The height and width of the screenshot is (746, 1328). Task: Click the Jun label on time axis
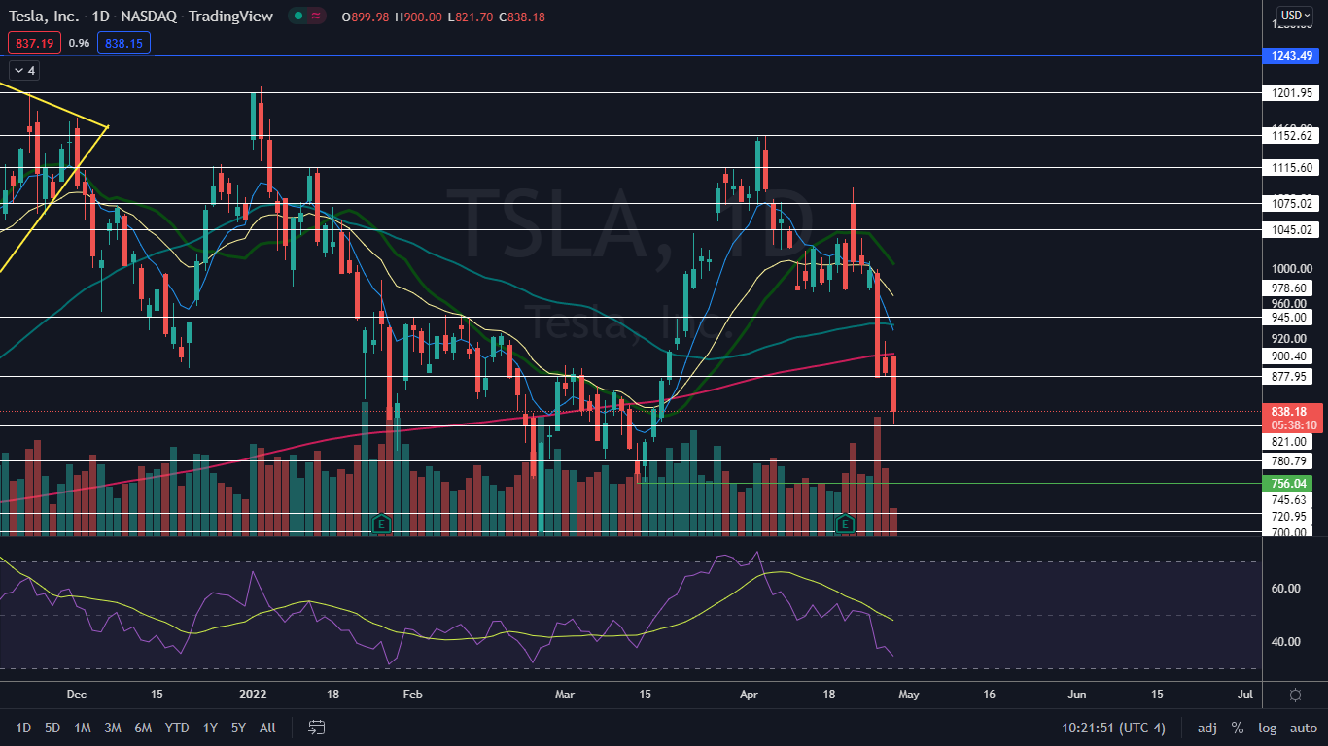click(1076, 695)
